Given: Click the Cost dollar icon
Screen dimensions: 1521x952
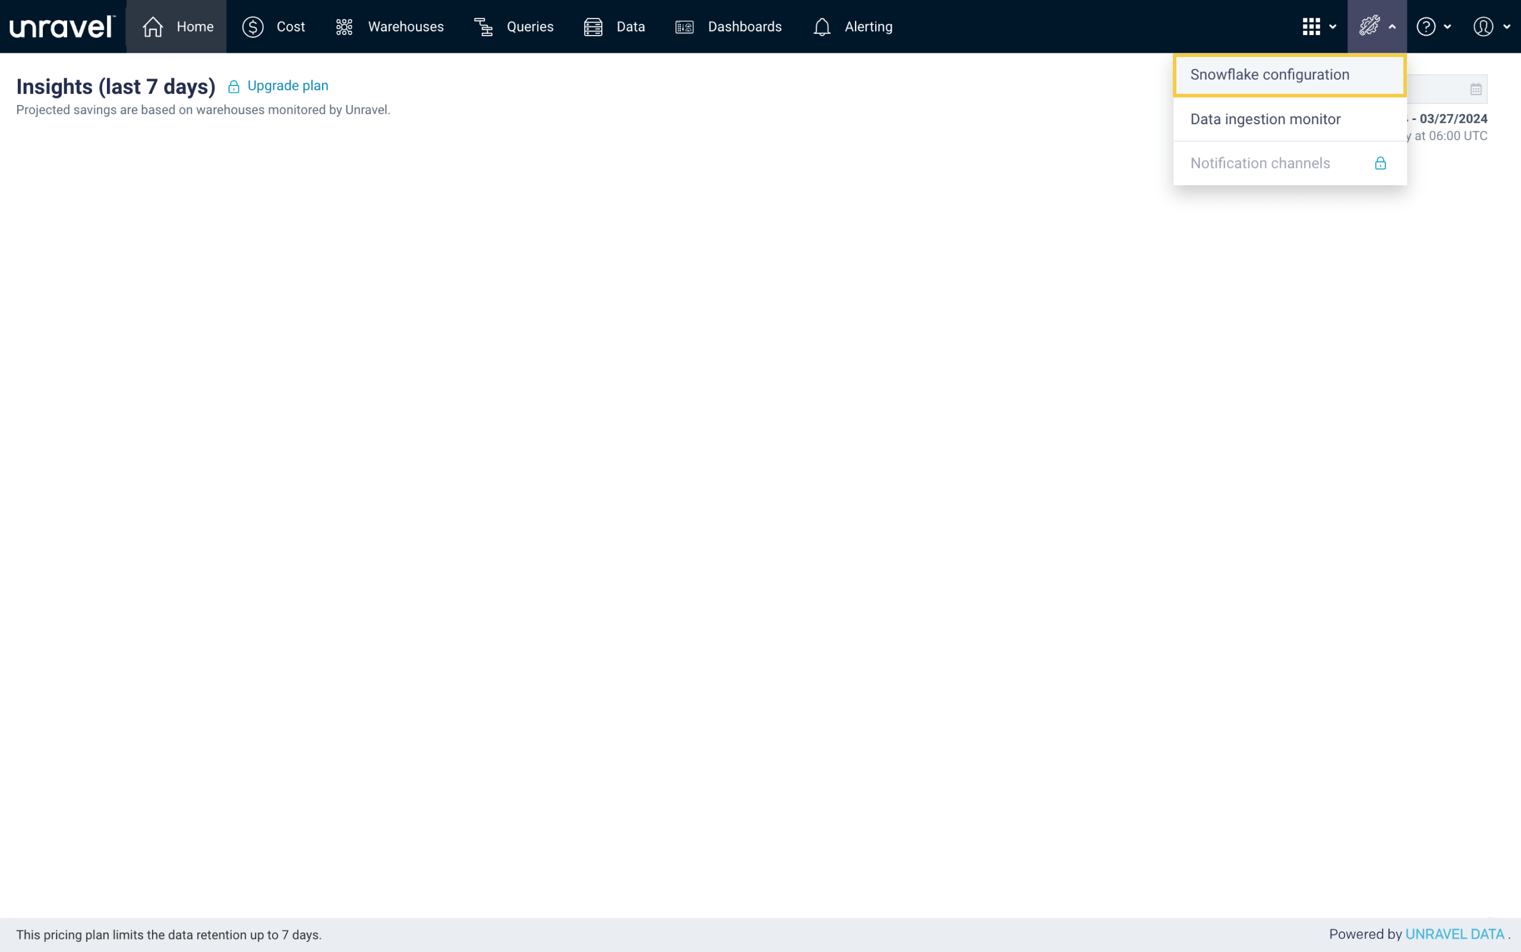Looking at the screenshot, I should coord(253,27).
